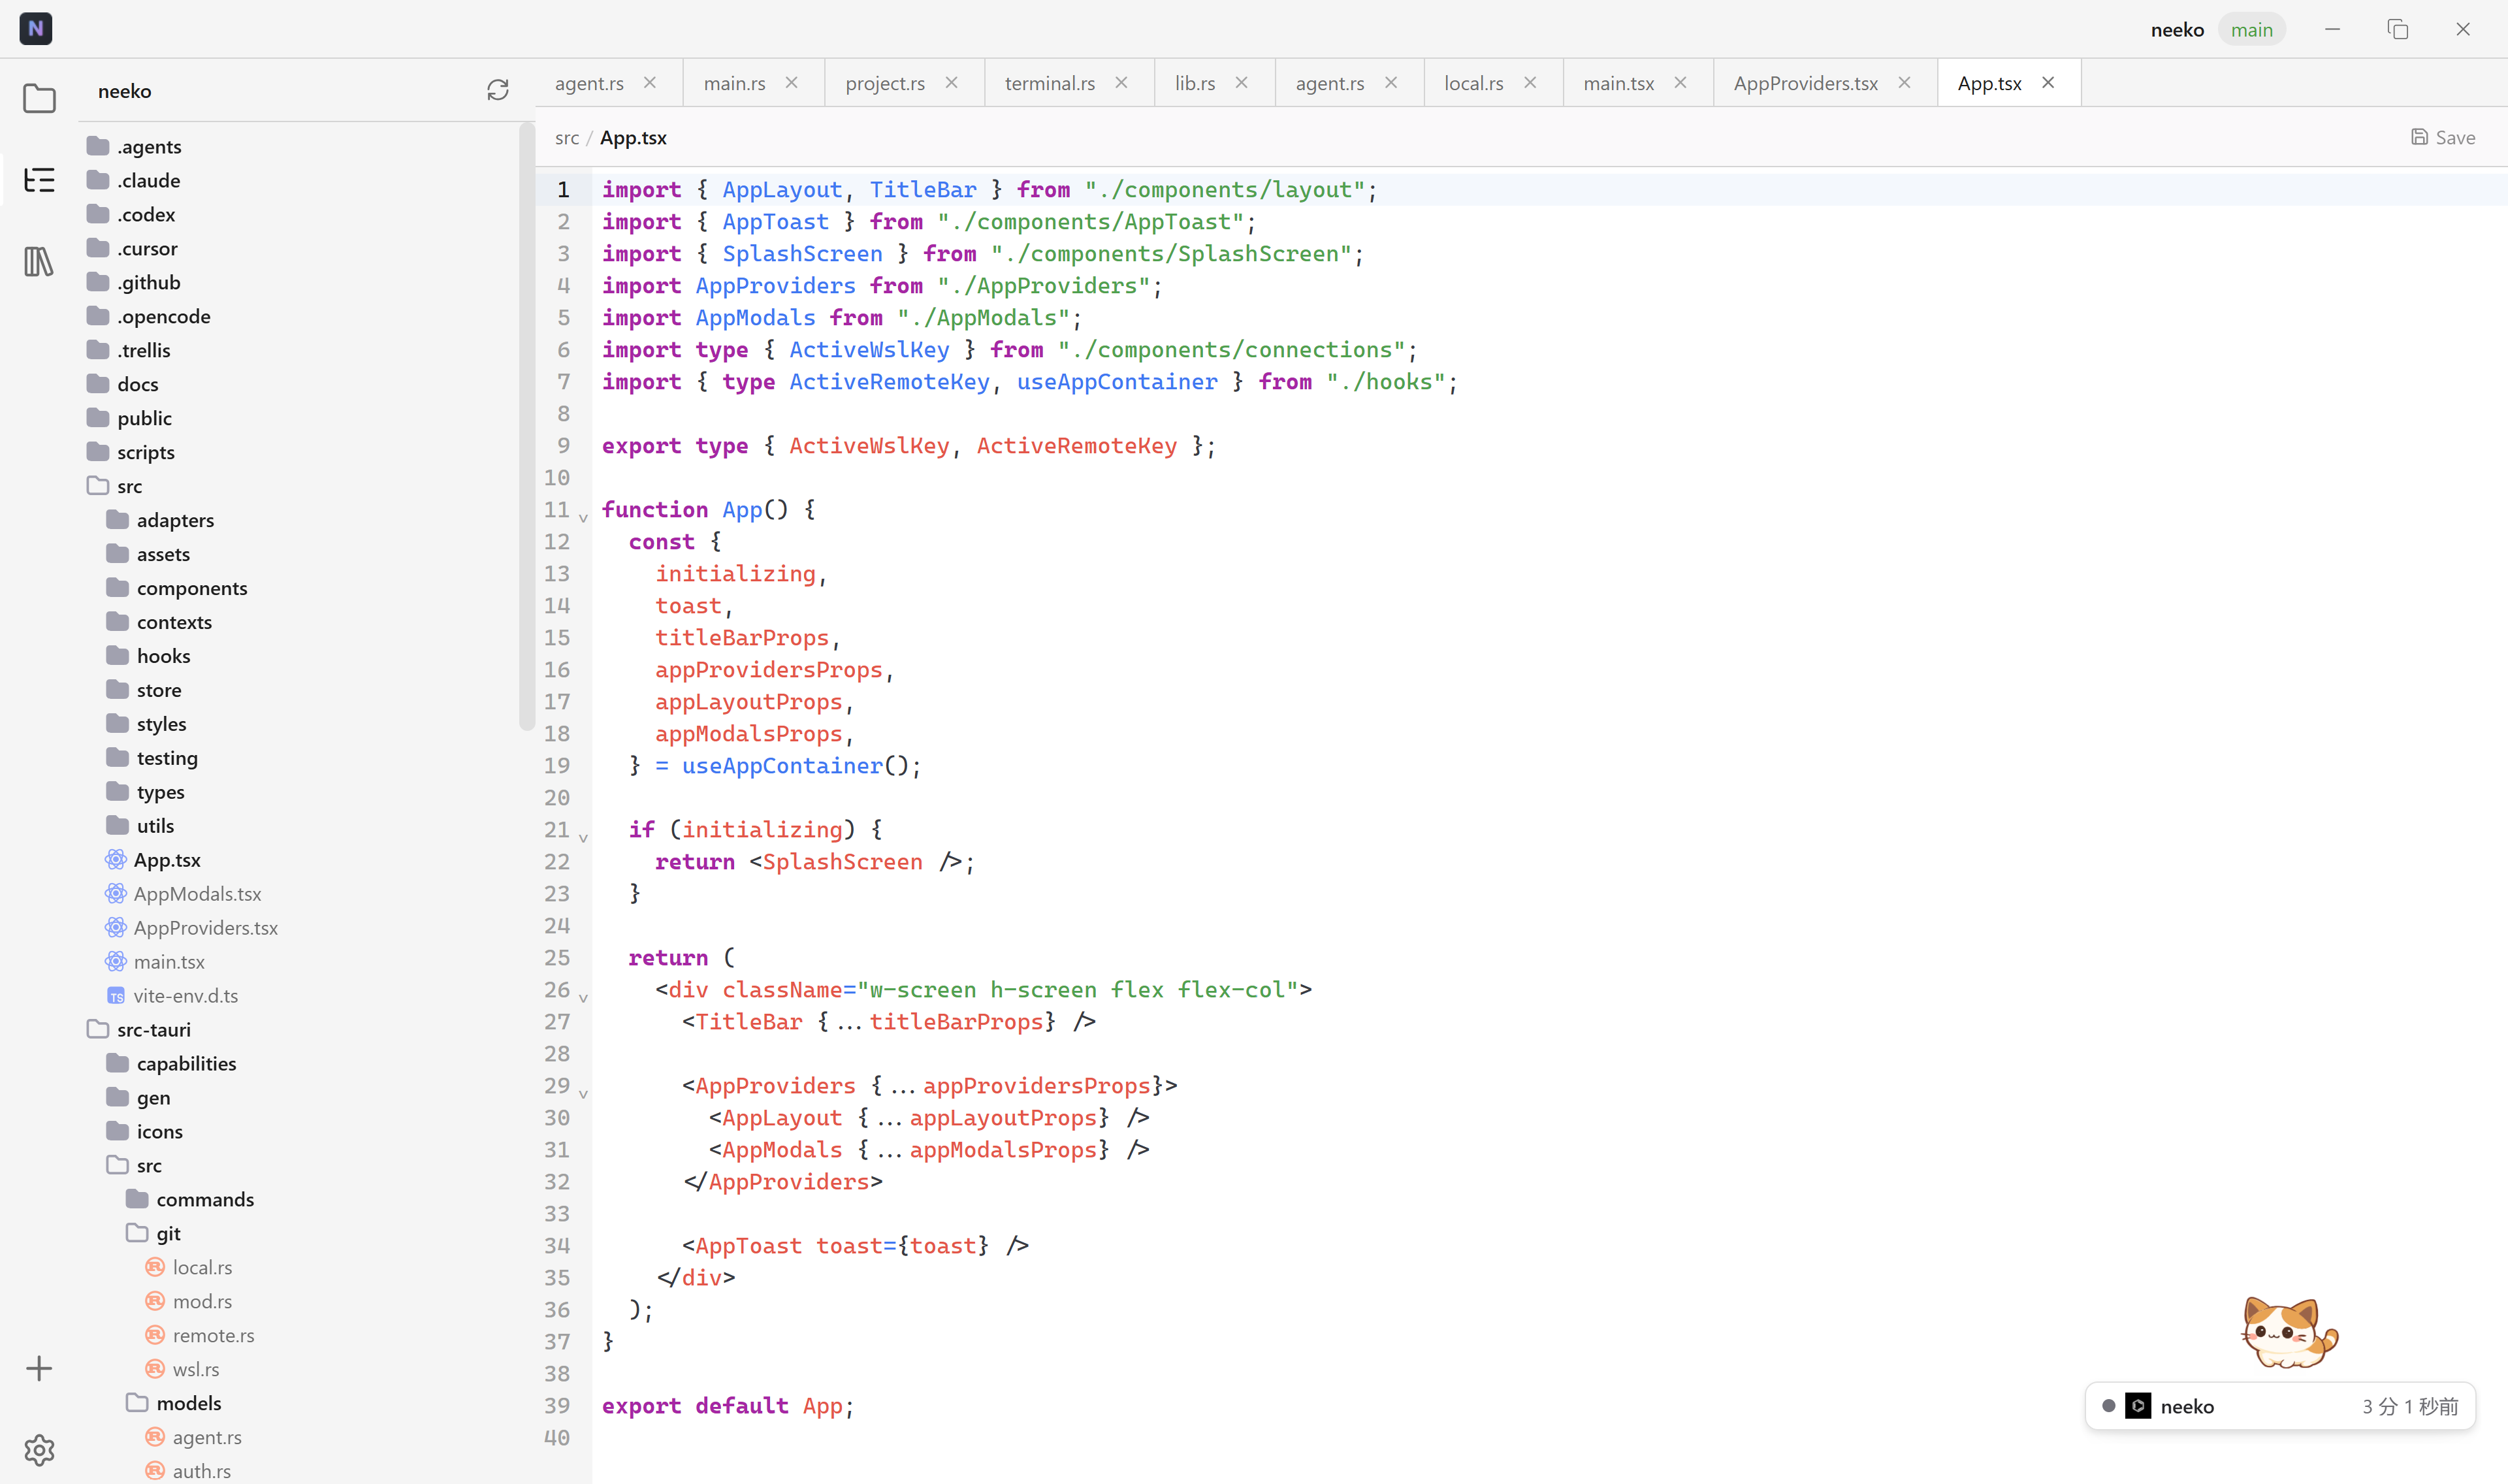Viewport: 2508px width, 1484px height.
Task: Click the main branch badge
Action: click(x=2251, y=30)
